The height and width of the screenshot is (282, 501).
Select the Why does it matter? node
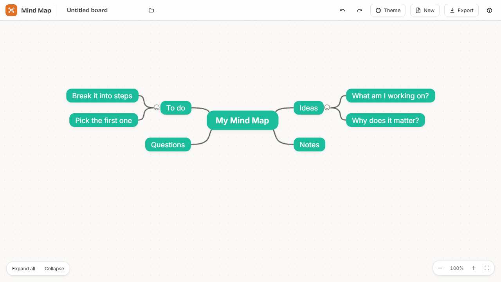[386, 120]
